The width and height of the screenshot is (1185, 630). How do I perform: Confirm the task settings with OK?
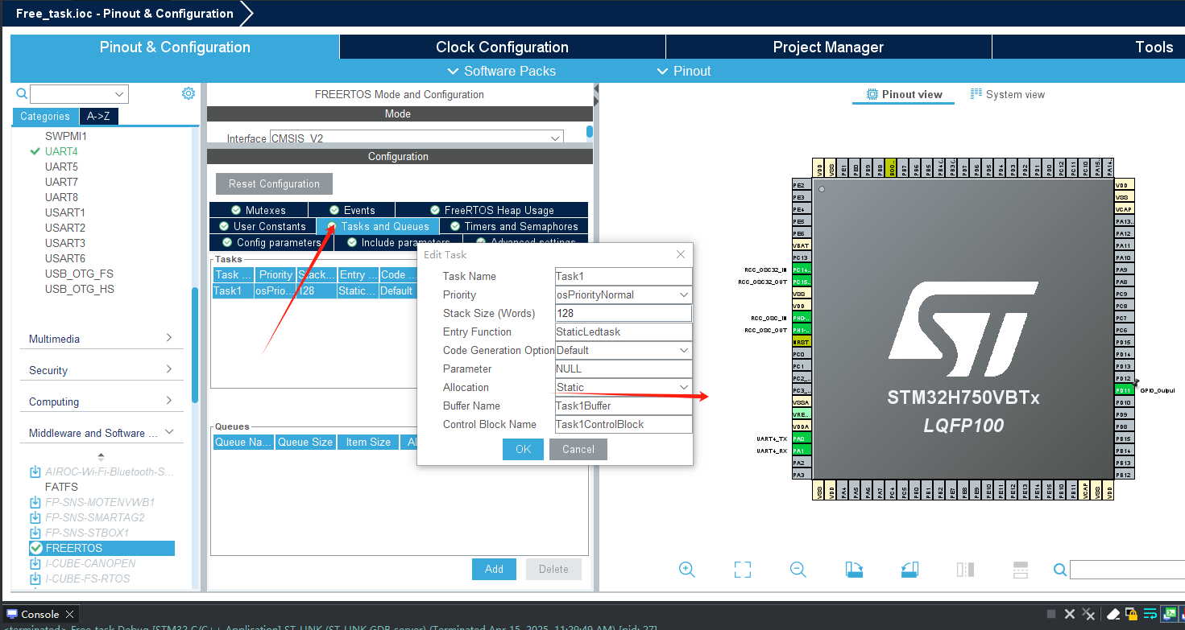point(523,449)
